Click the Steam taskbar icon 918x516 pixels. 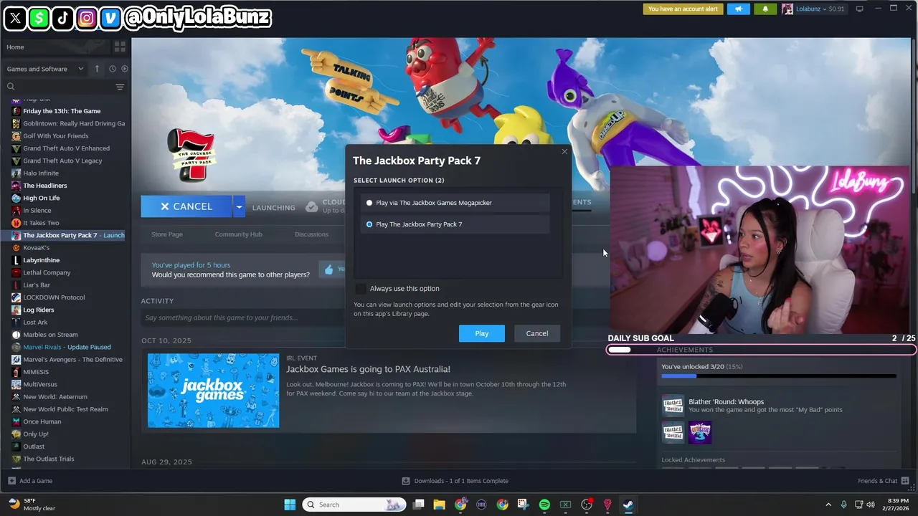pyautogui.click(x=628, y=505)
